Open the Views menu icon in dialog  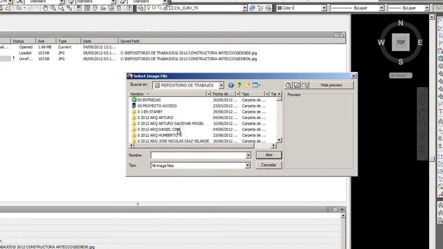(256, 85)
